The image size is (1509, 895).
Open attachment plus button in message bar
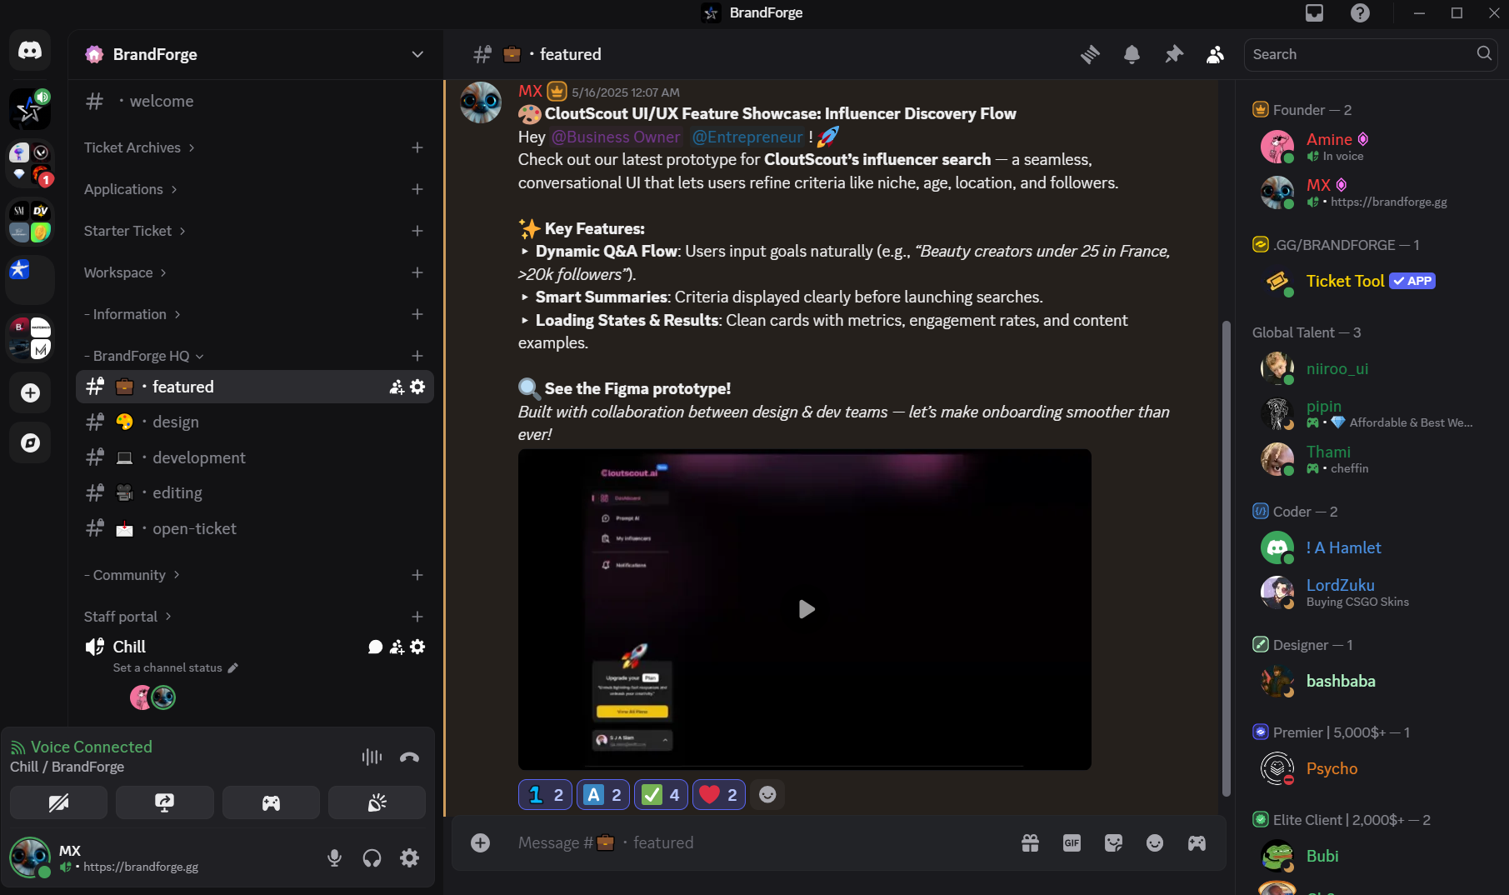[x=480, y=842]
